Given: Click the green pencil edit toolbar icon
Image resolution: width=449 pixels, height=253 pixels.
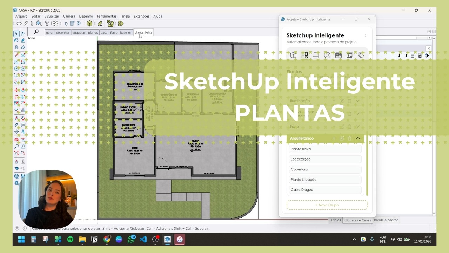Looking at the screenshot, I should tap(100, 24).
